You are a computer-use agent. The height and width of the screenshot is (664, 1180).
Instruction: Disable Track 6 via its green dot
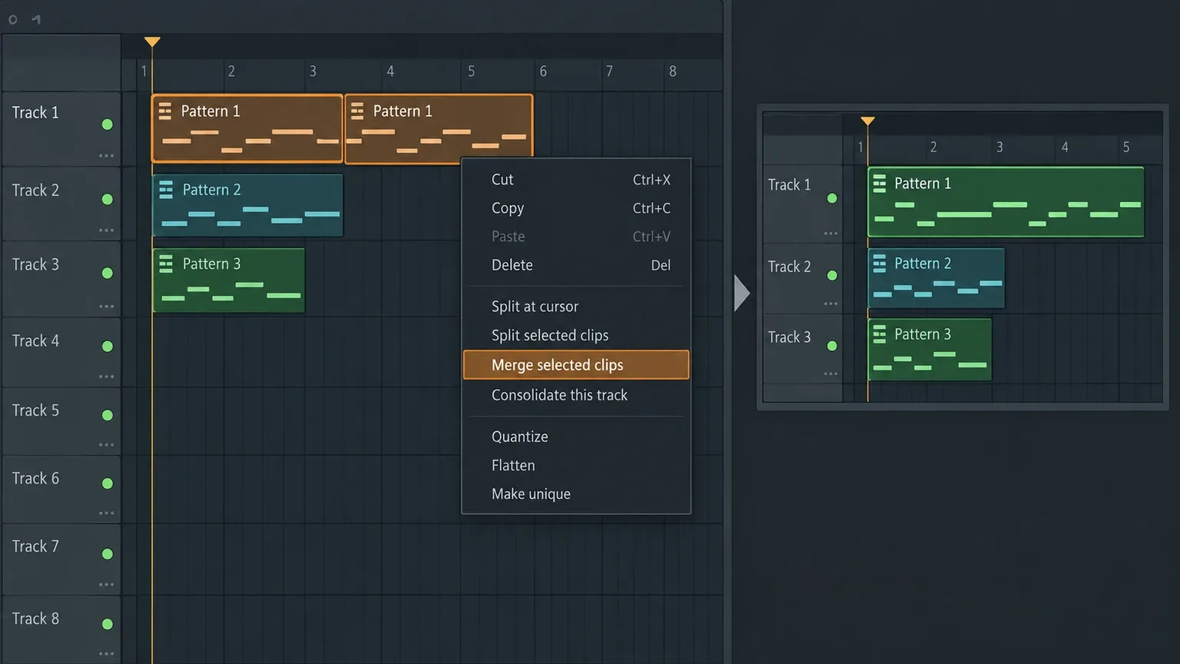[108, 483]
